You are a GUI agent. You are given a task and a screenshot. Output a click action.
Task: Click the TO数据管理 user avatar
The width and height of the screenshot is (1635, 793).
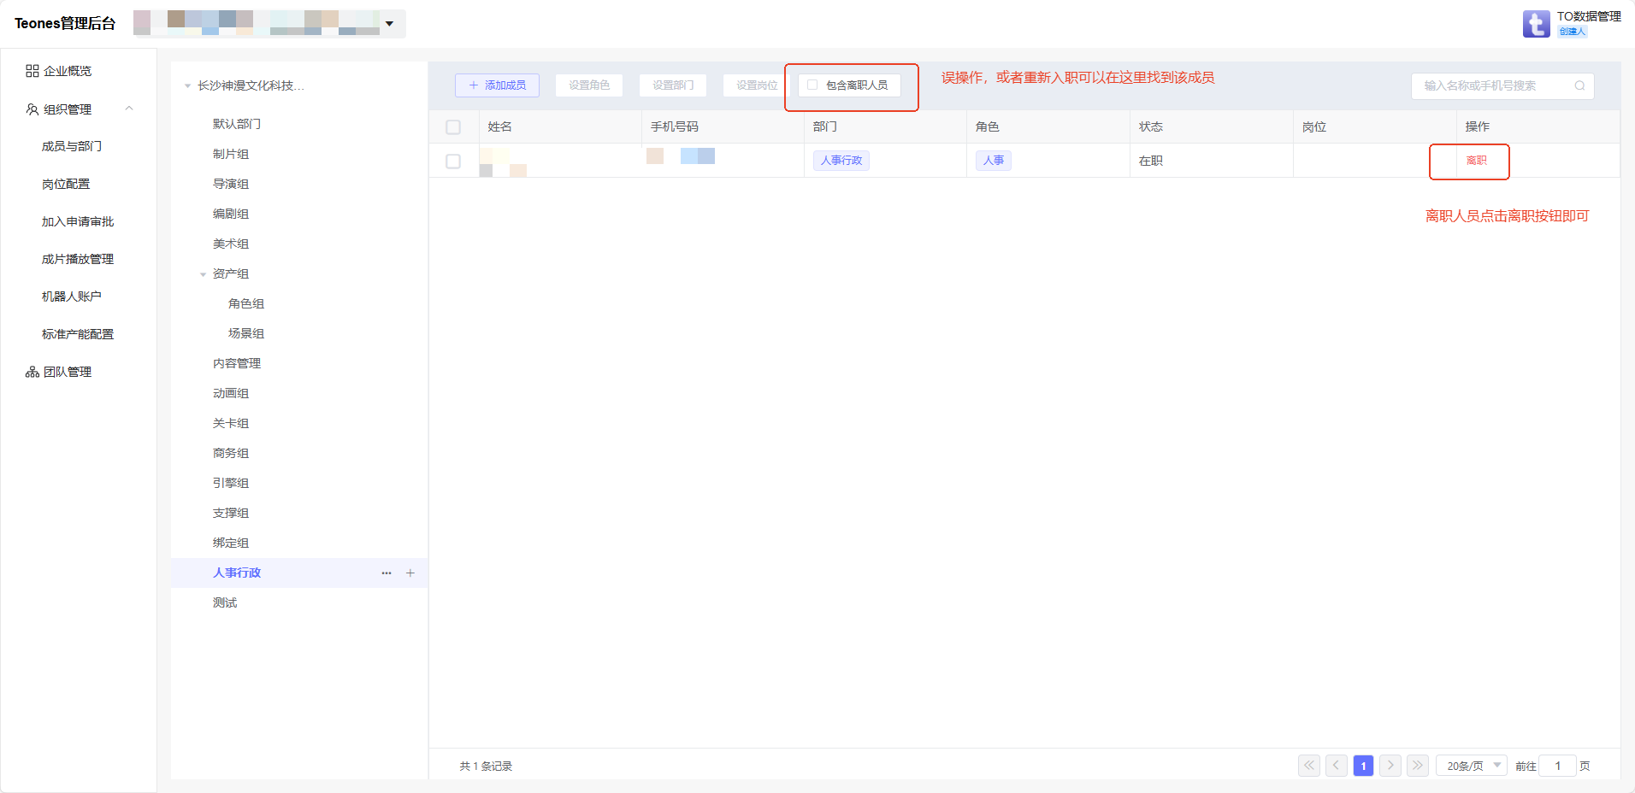coord(1536,24)
